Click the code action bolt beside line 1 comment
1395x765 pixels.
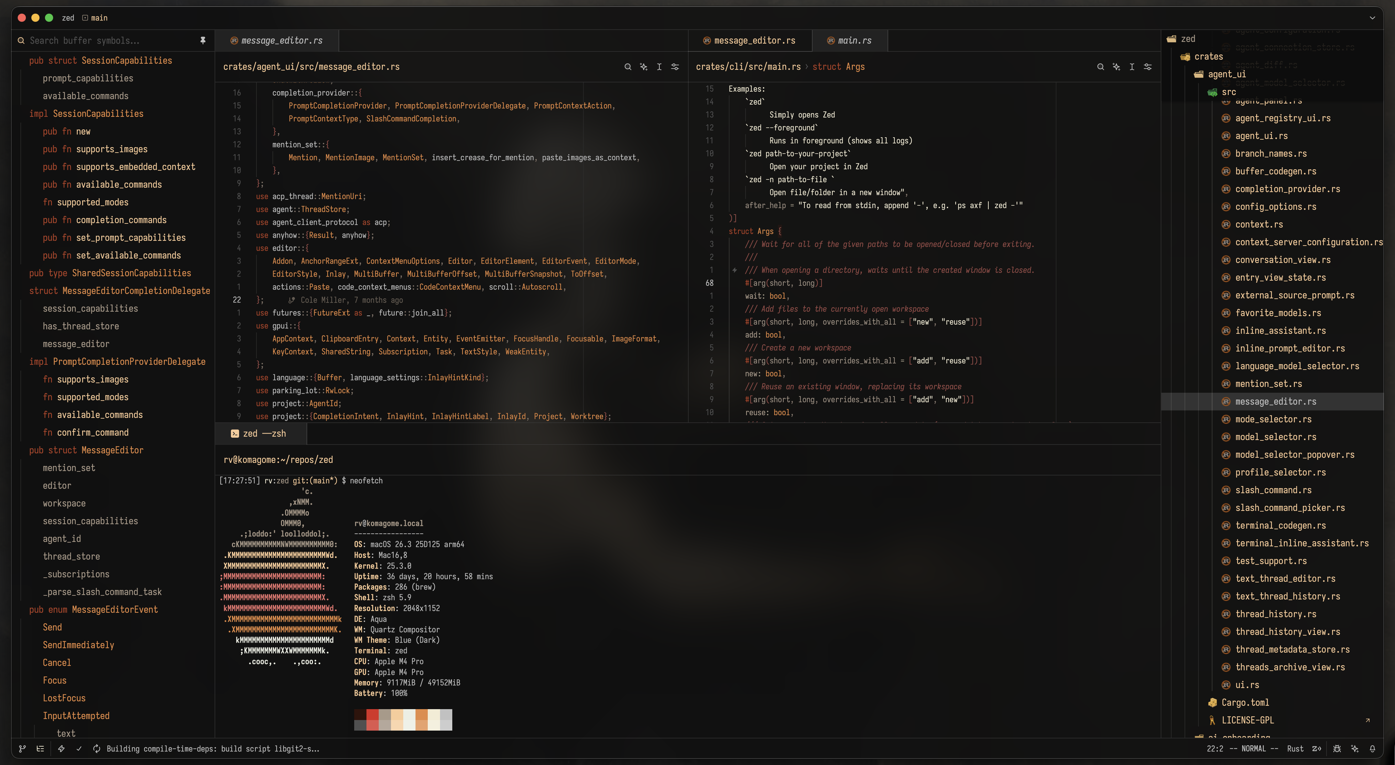tap(734, 270)
